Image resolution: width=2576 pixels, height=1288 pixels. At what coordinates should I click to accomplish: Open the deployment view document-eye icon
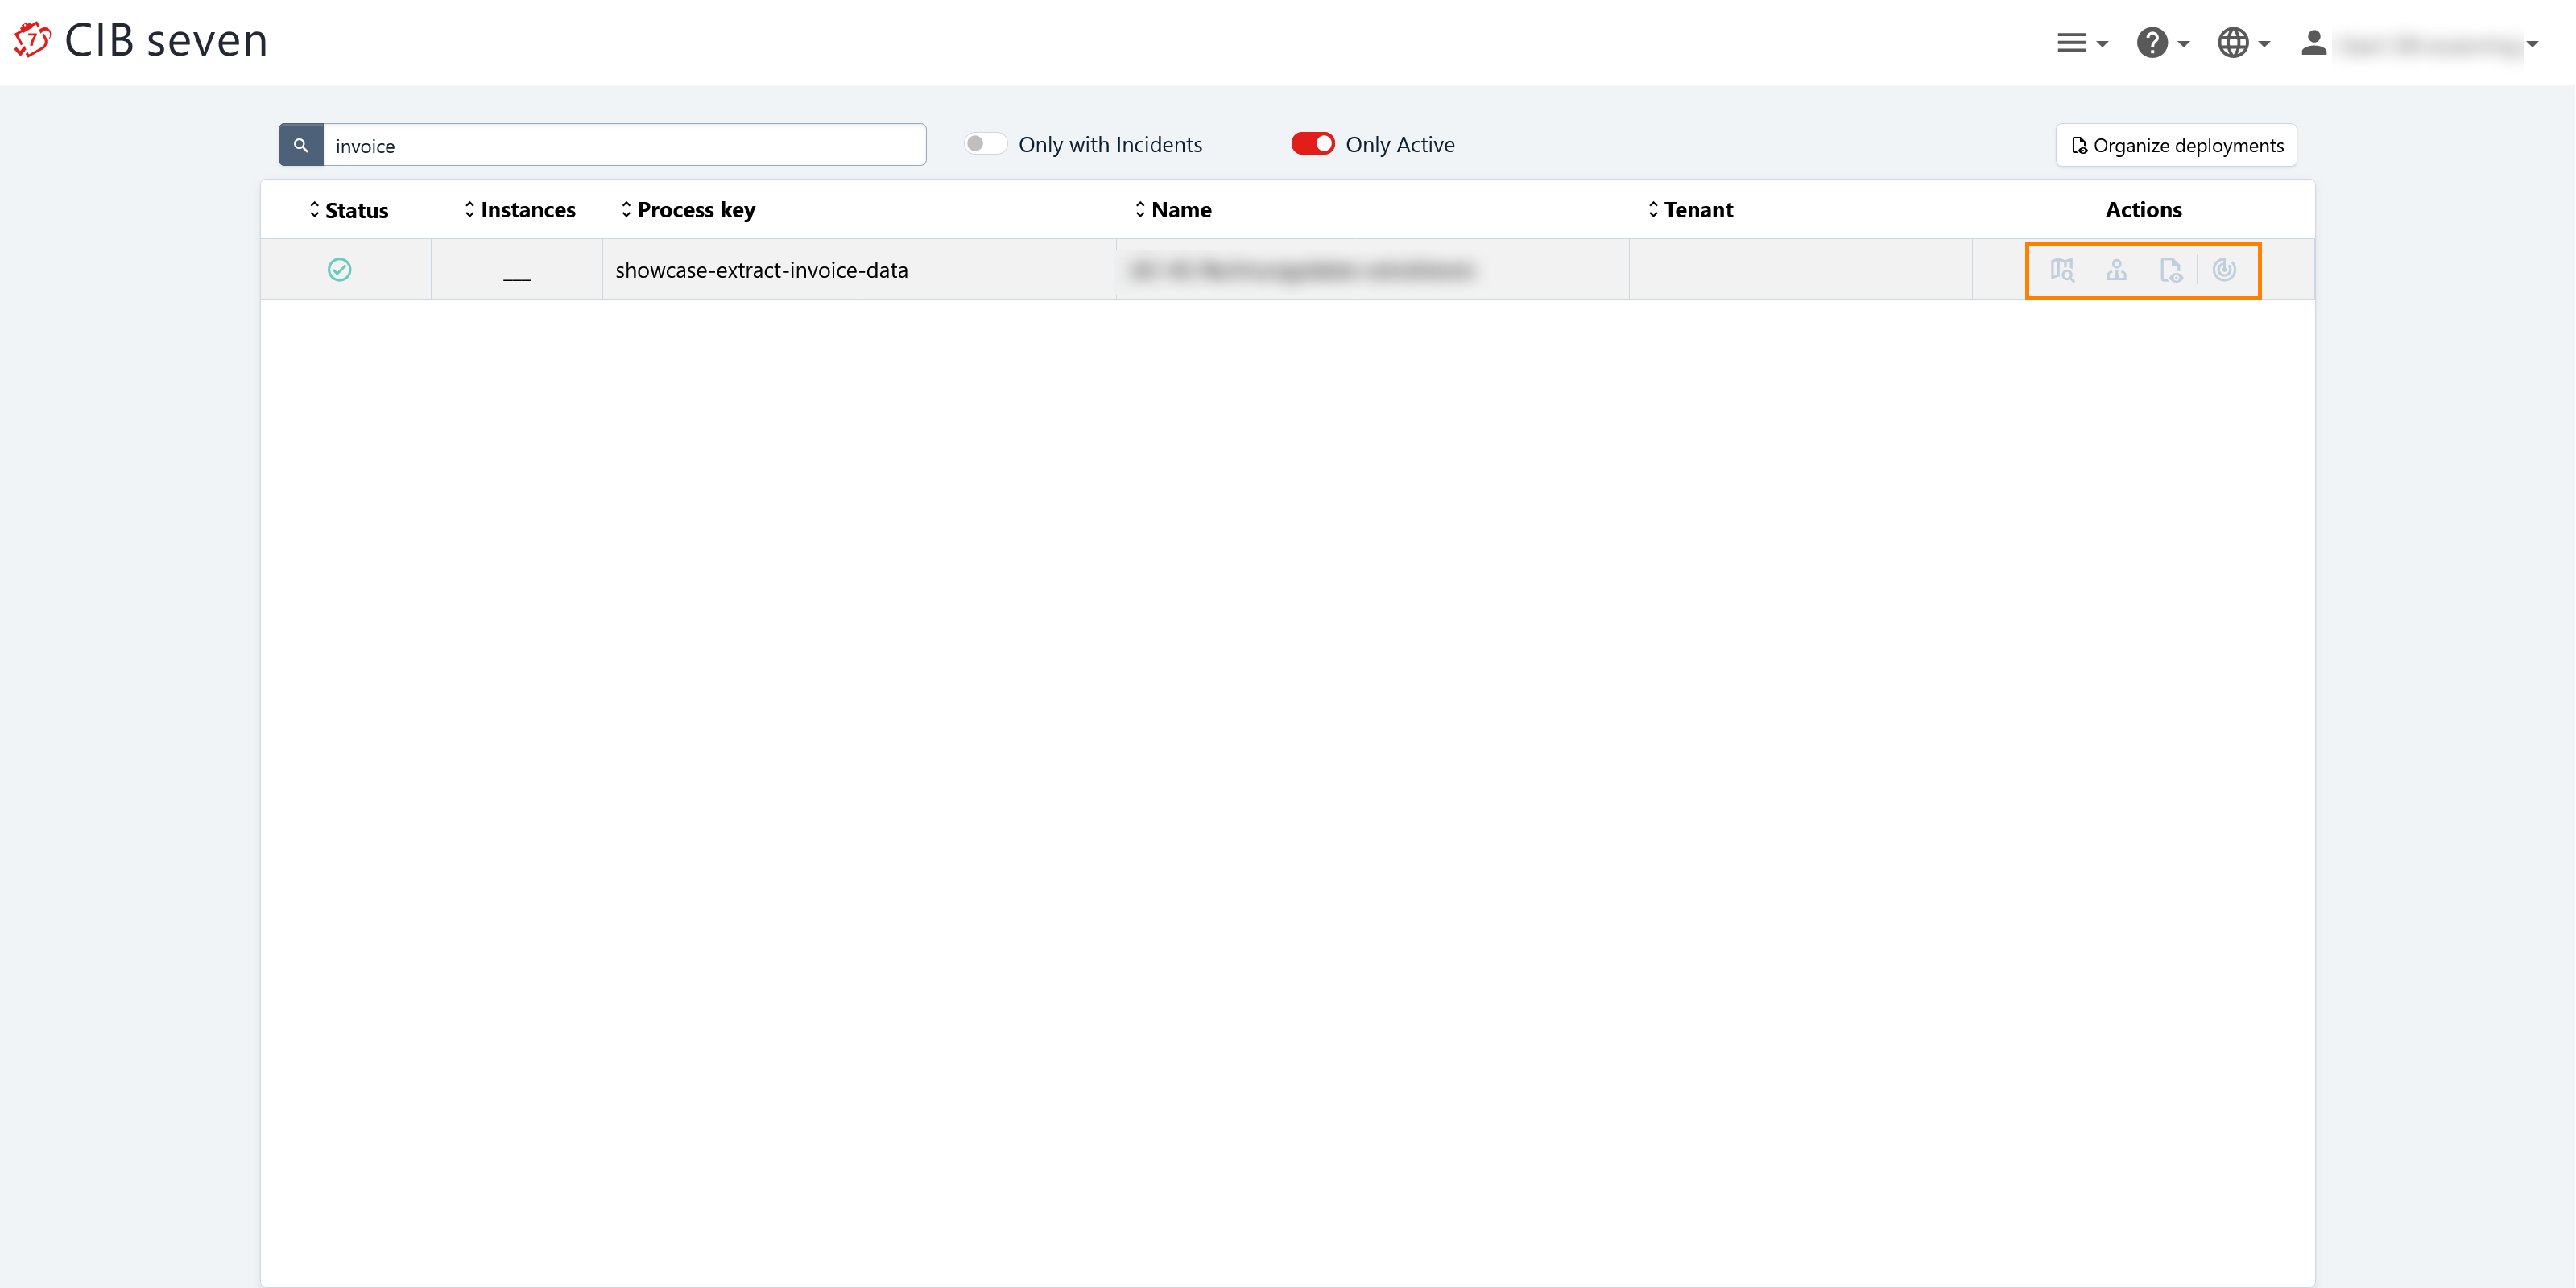2170,270
